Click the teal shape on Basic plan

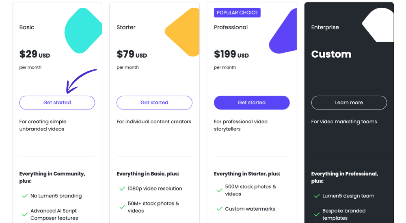click(83, 30)
